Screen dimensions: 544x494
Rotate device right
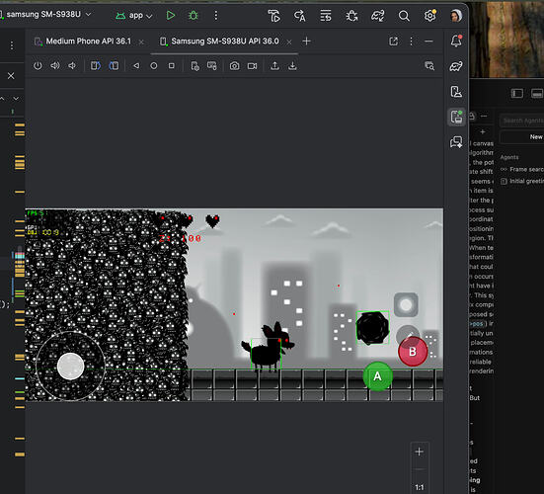pos(114,65)
